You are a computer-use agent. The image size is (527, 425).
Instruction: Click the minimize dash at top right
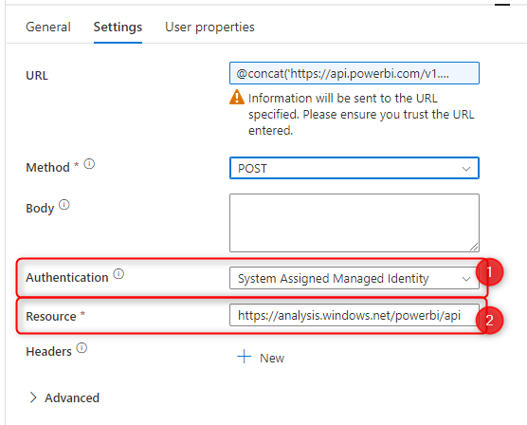pyautogui.click(x=502, y=5)
